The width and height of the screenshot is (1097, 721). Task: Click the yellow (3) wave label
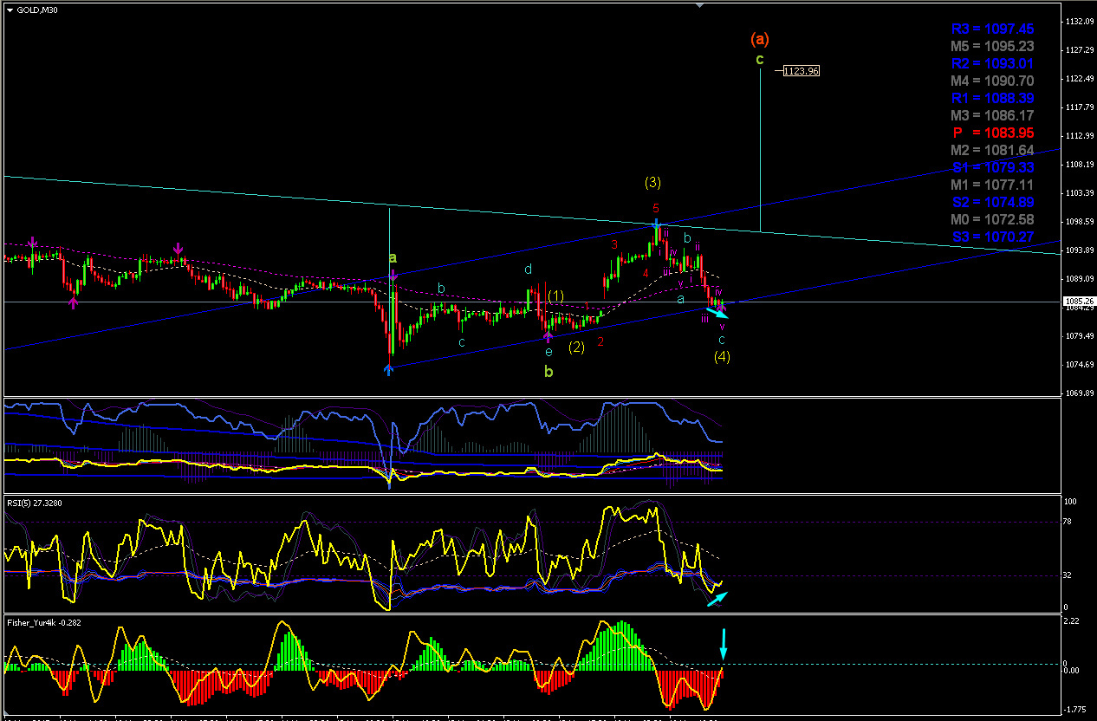[652, 182]
